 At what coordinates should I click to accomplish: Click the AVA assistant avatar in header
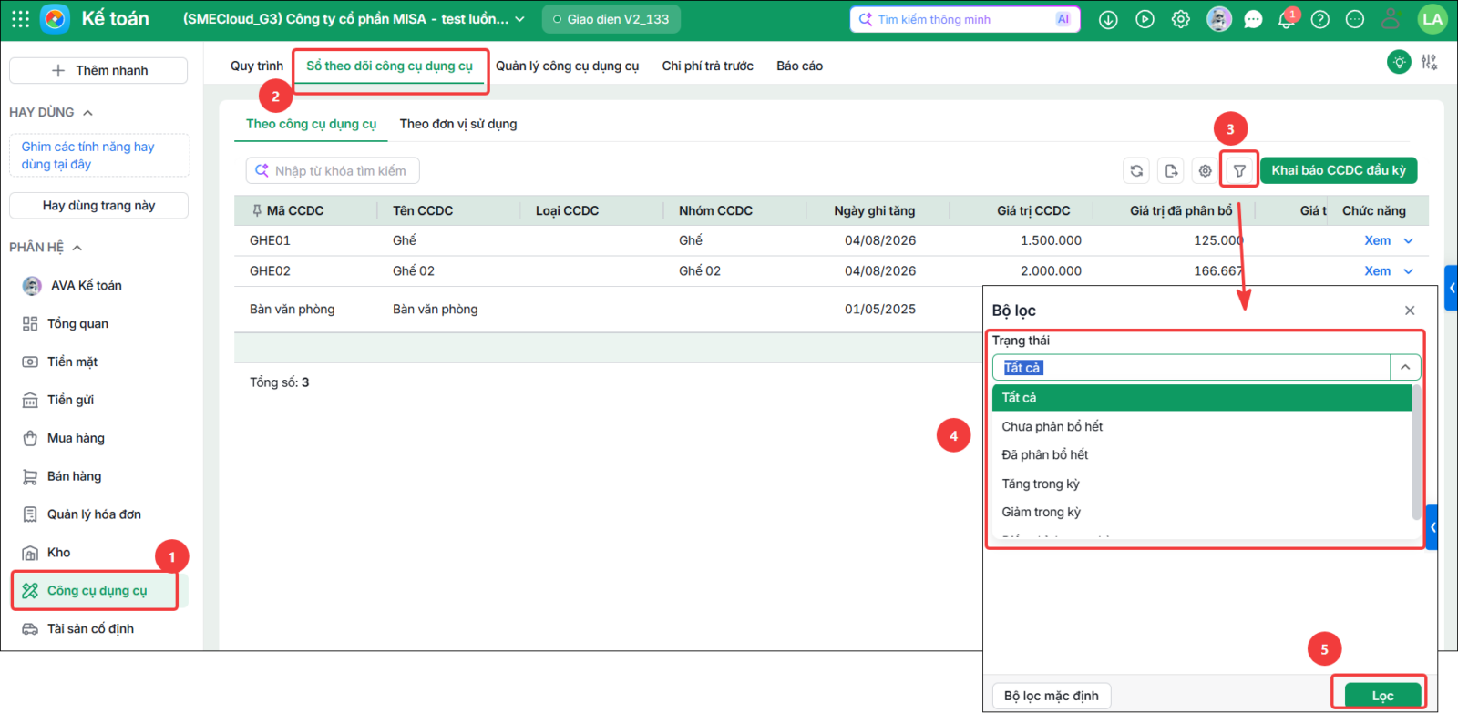pos(1218,19)
